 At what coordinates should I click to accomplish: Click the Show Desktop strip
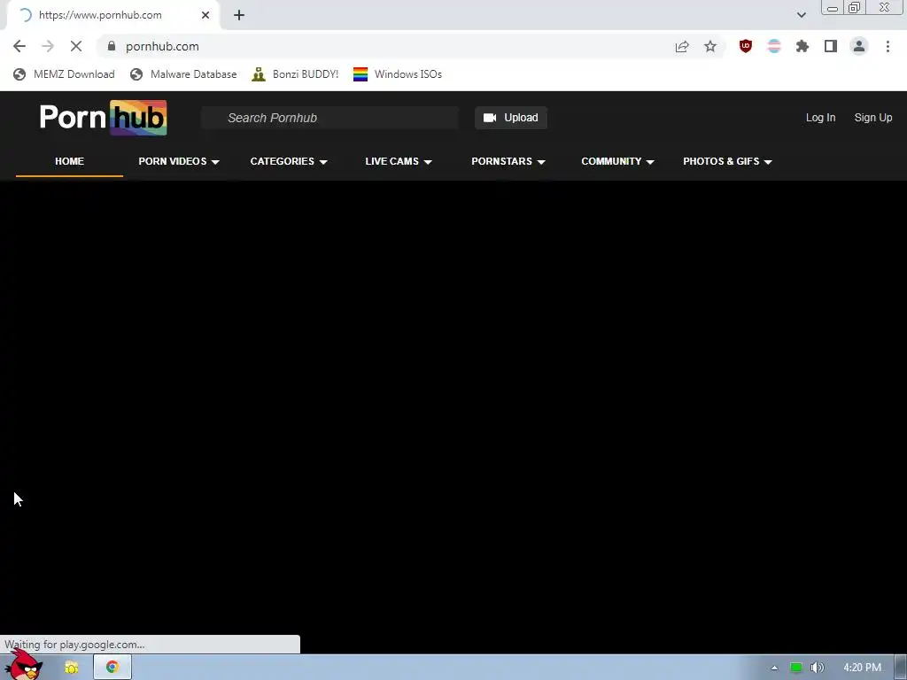coord(901,668)
